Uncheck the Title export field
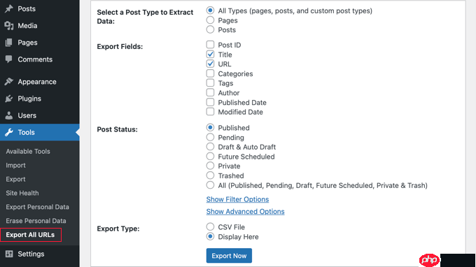Screen dimensions: 476x267 pyautogui.click(x=210, y=55)
